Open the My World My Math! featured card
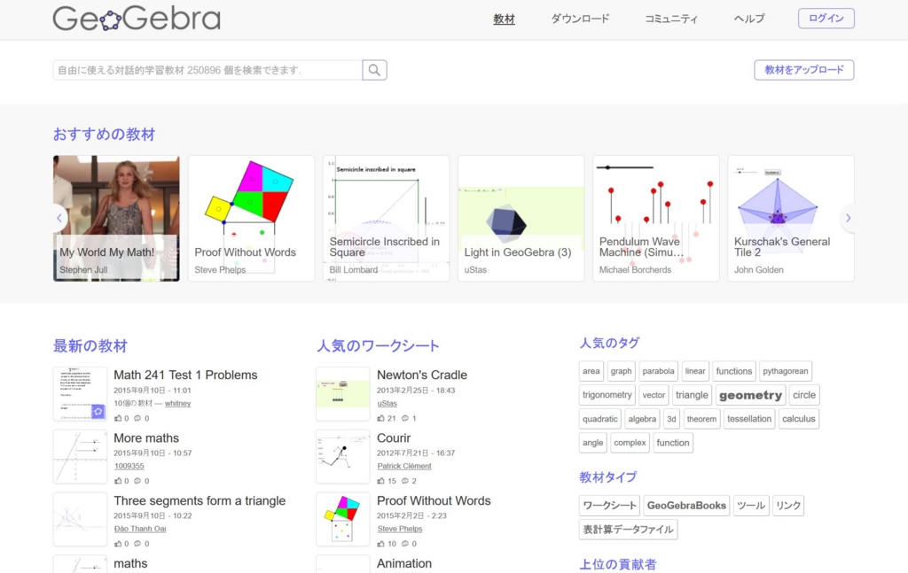The width and height of the screenshot is (908, 573). tap(116, 219)
